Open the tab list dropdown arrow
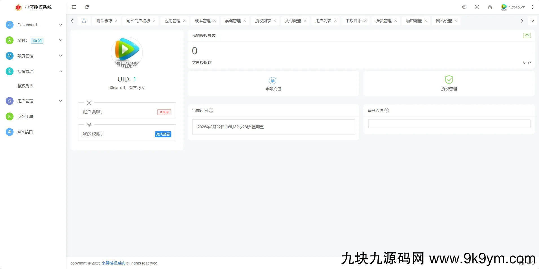The image size is (539, 269). [x=532, y=21]
